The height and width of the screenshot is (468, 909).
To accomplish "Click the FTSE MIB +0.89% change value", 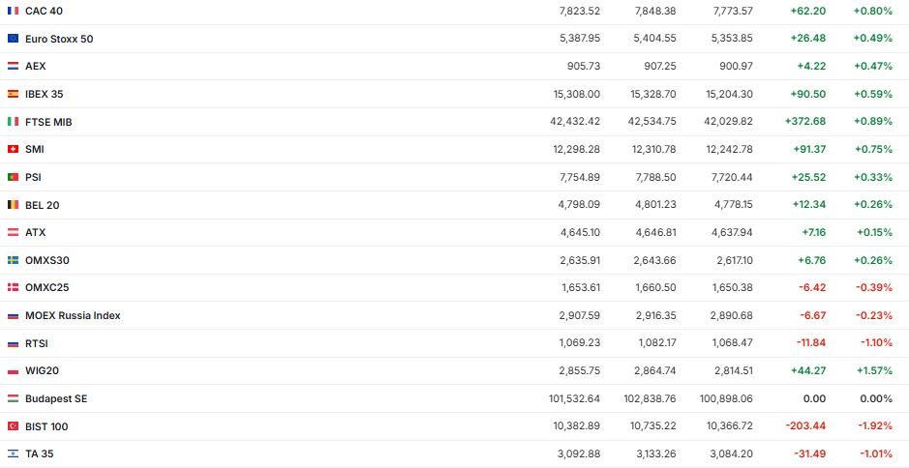I will 873,122.
